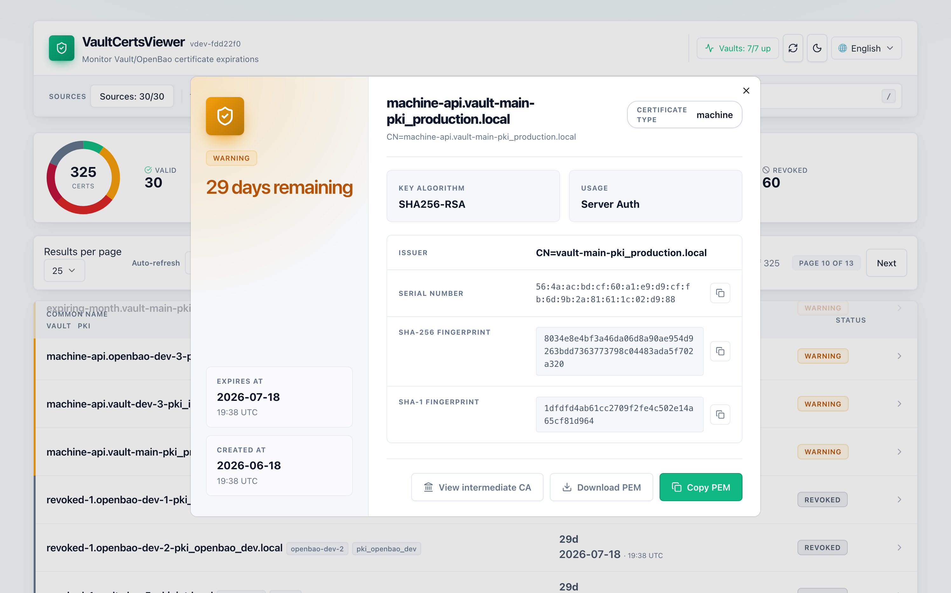Click Download PEM button
The width and height of the screenshot is (951, 593).
click(601, 487)
